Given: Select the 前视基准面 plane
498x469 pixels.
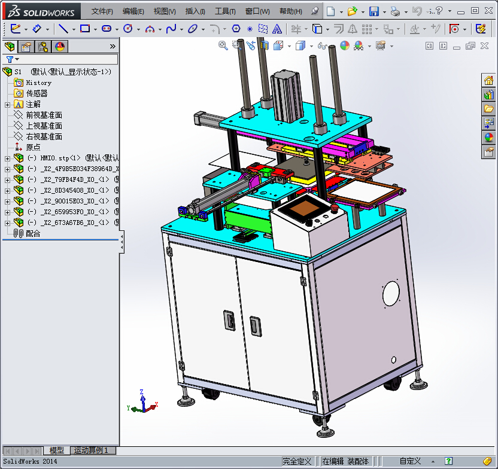Looking at the screenshot, I should [x=44, y=115].
